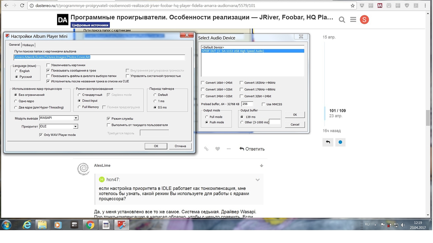Click OK in the Select Audio Device dialog
The image size is (433, 243).
[295, 115]
